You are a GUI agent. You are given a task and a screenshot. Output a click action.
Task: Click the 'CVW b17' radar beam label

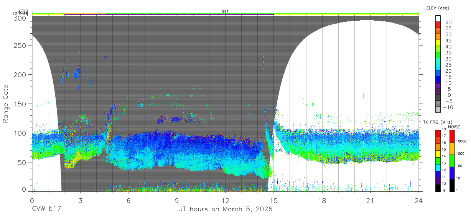(46, 209)
